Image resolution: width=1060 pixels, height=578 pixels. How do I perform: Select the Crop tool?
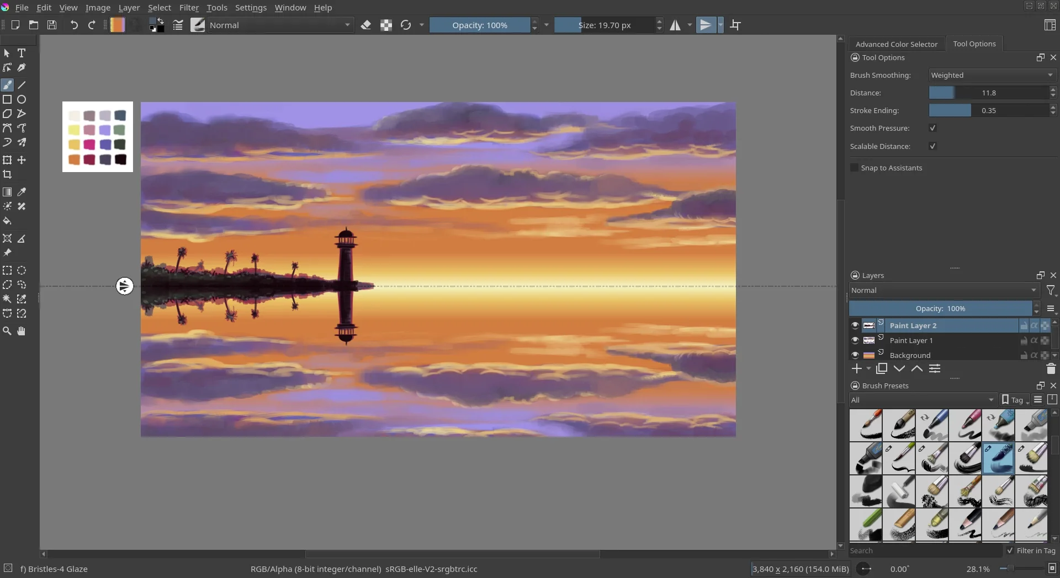pyautogui.click(x=7, y=175)
